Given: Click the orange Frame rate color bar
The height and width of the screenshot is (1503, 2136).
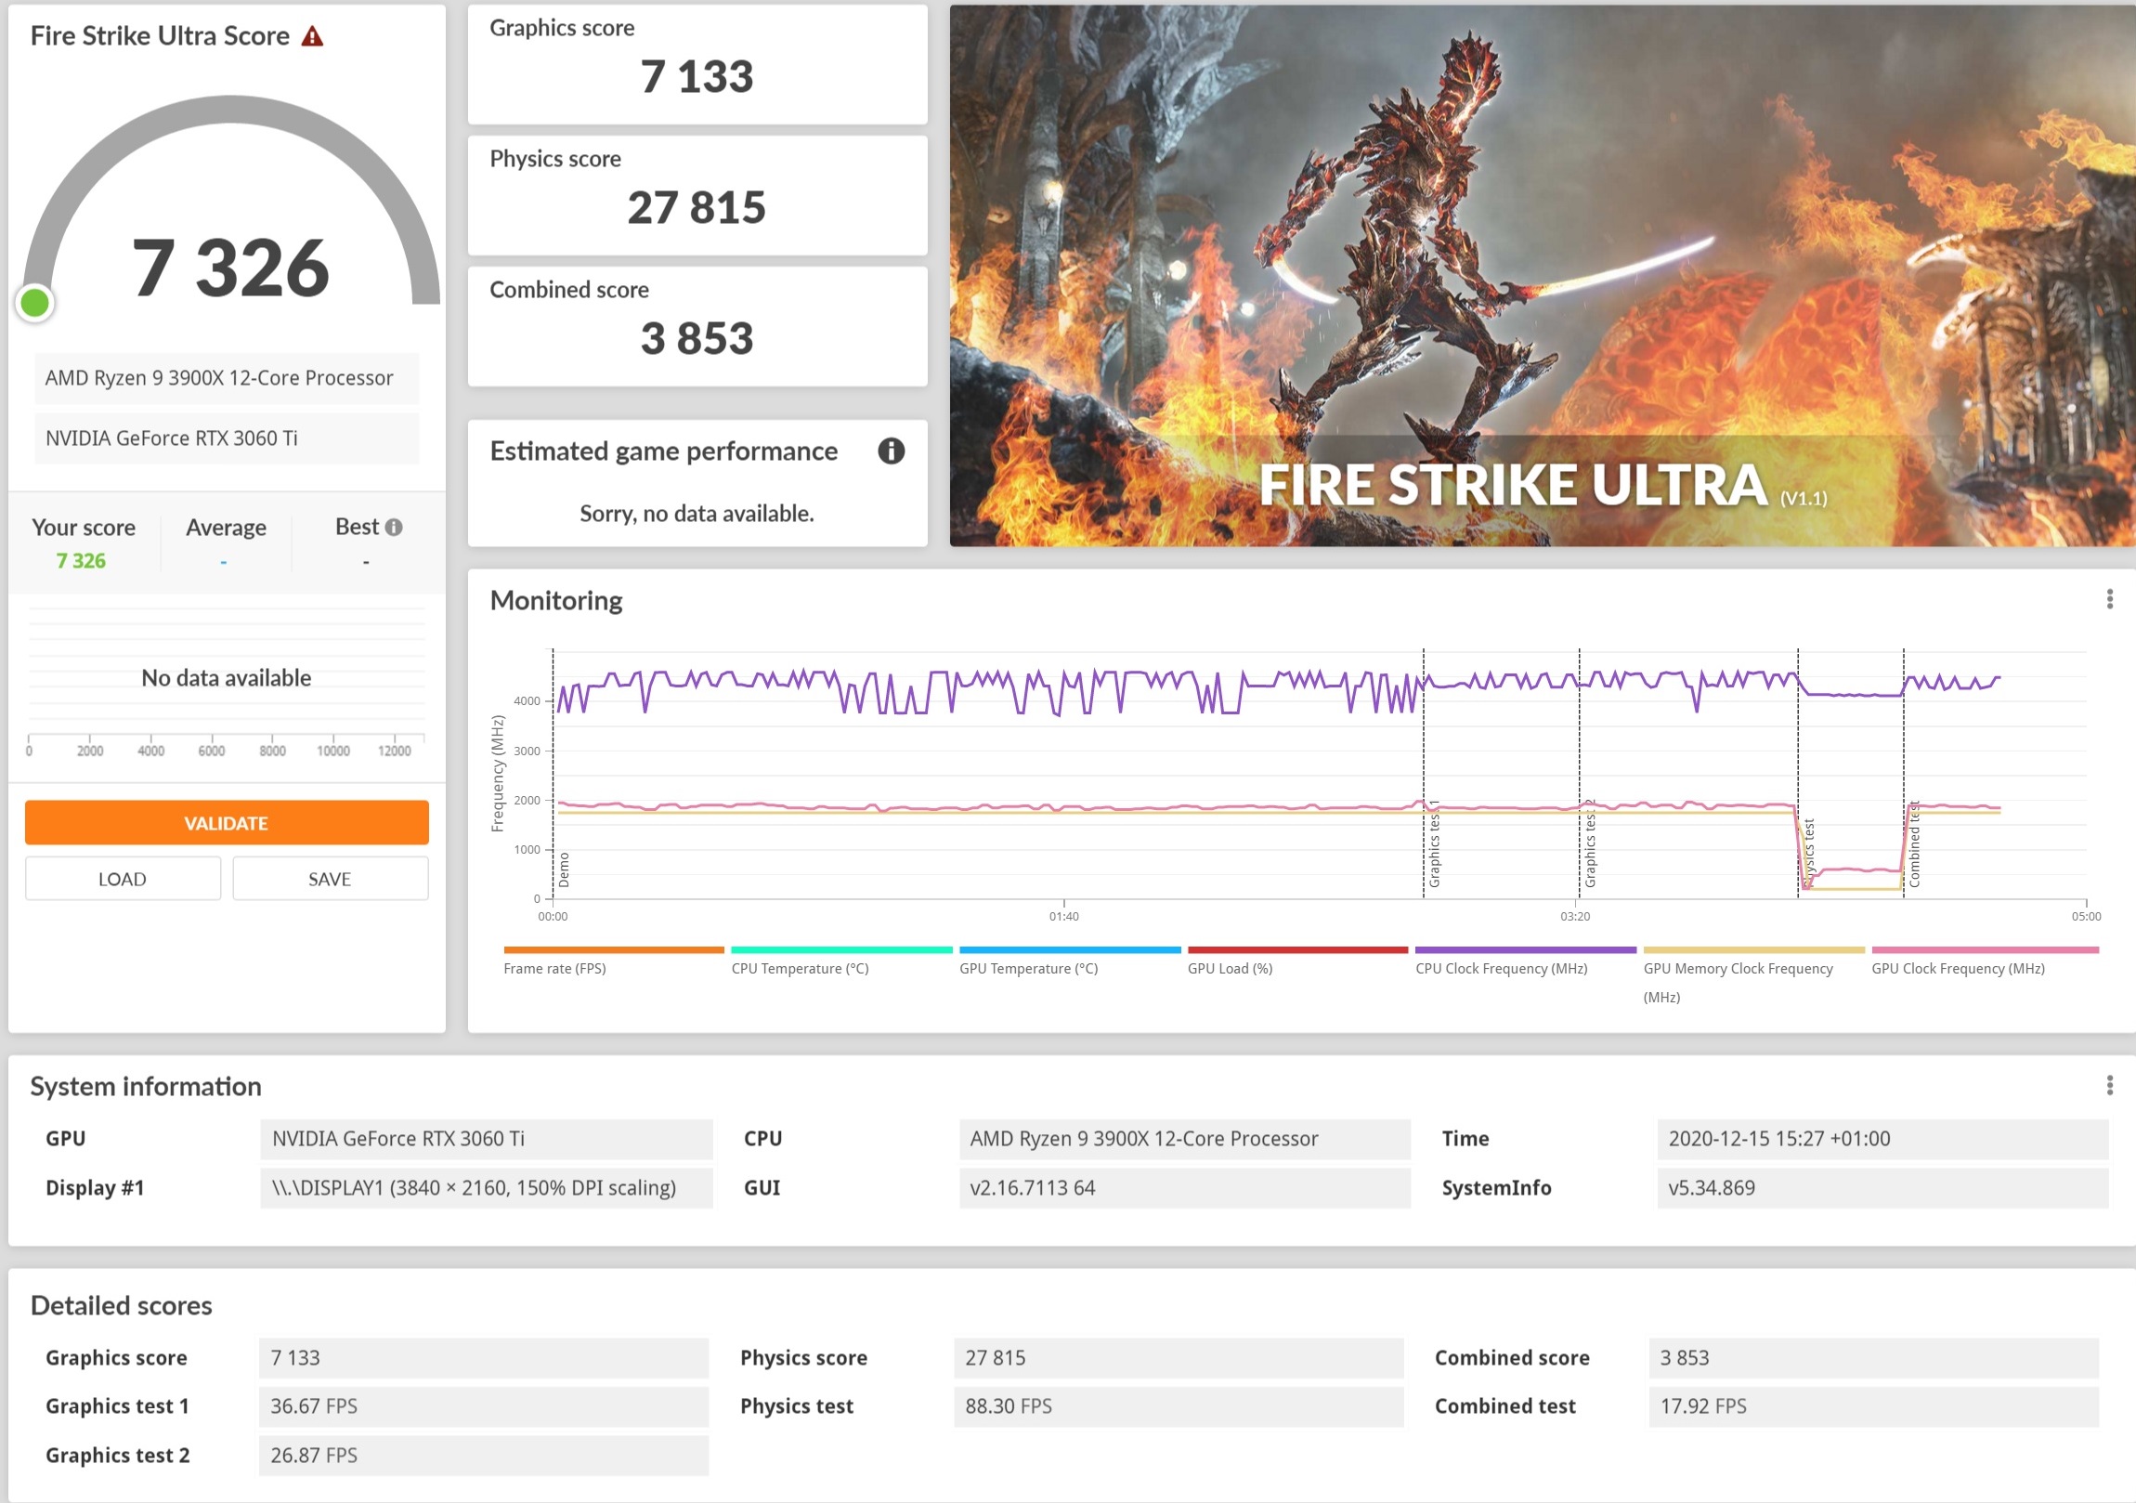Looking at the screenshot, I should 614,949.
